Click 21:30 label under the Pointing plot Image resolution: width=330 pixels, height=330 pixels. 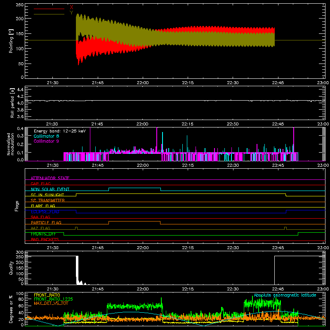coord(52,83)
